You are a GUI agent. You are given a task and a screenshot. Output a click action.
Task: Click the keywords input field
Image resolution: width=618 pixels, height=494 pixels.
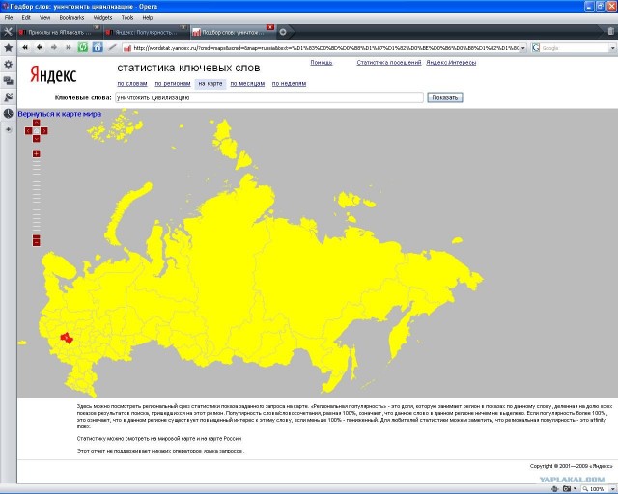point(269,97)
